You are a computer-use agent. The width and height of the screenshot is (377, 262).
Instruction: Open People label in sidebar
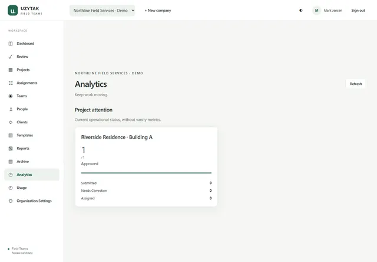(22, 109)
